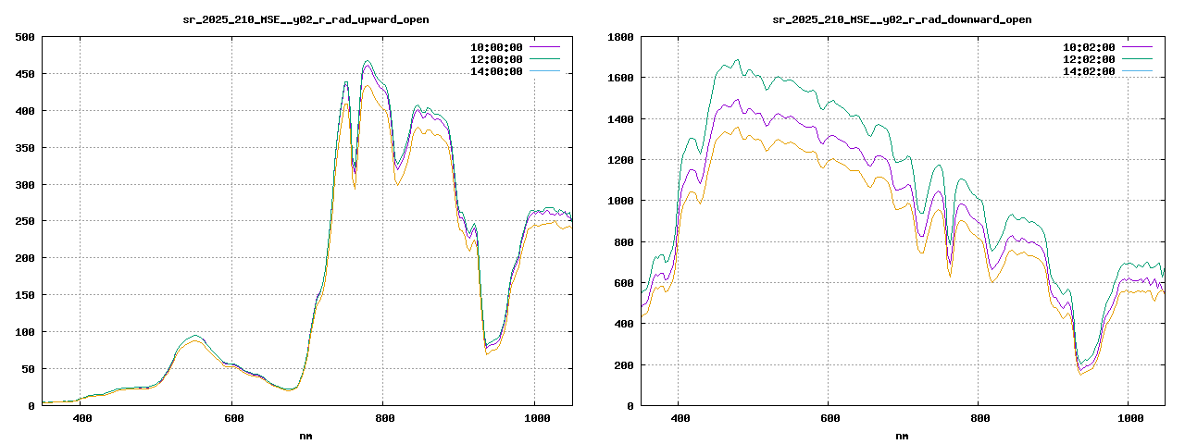Image resolution: width=1185 pixels, height=444 pixels.
Task: Click legend entry 14:00:00 in left chart
Action: coord(496,71)
